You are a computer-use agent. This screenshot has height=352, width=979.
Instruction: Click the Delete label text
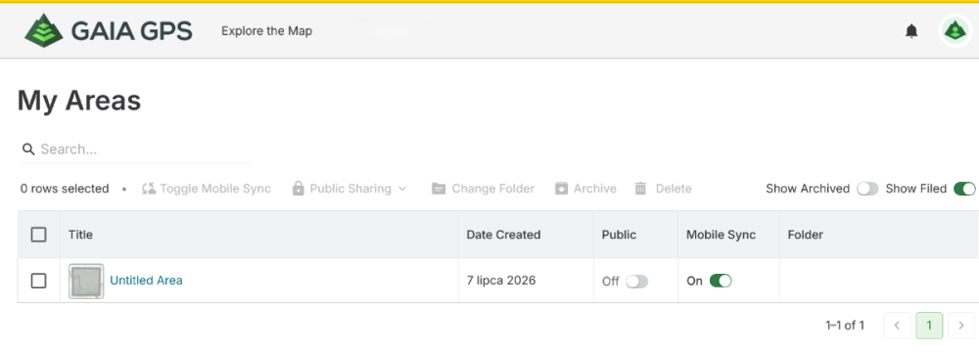pyautogui.click(x=674, y=189)
